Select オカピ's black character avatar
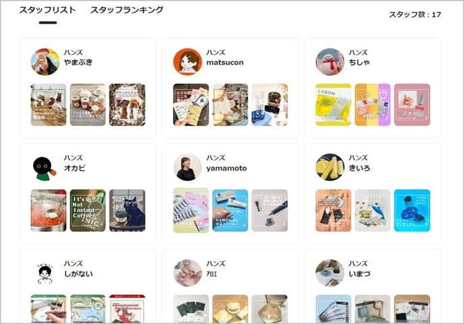Screen dimensions: 464x324 (45, 167)
